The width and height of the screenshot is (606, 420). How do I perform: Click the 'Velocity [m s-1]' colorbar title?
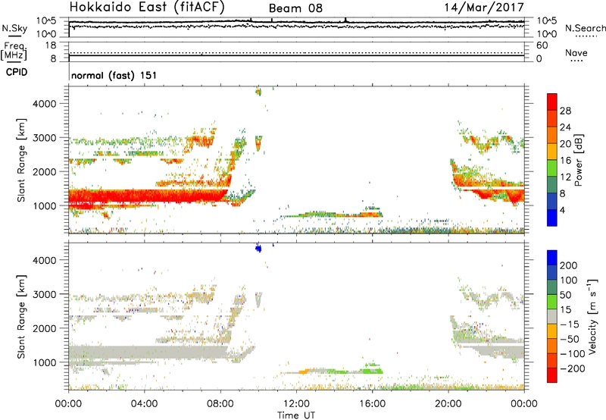coord(592,316)
